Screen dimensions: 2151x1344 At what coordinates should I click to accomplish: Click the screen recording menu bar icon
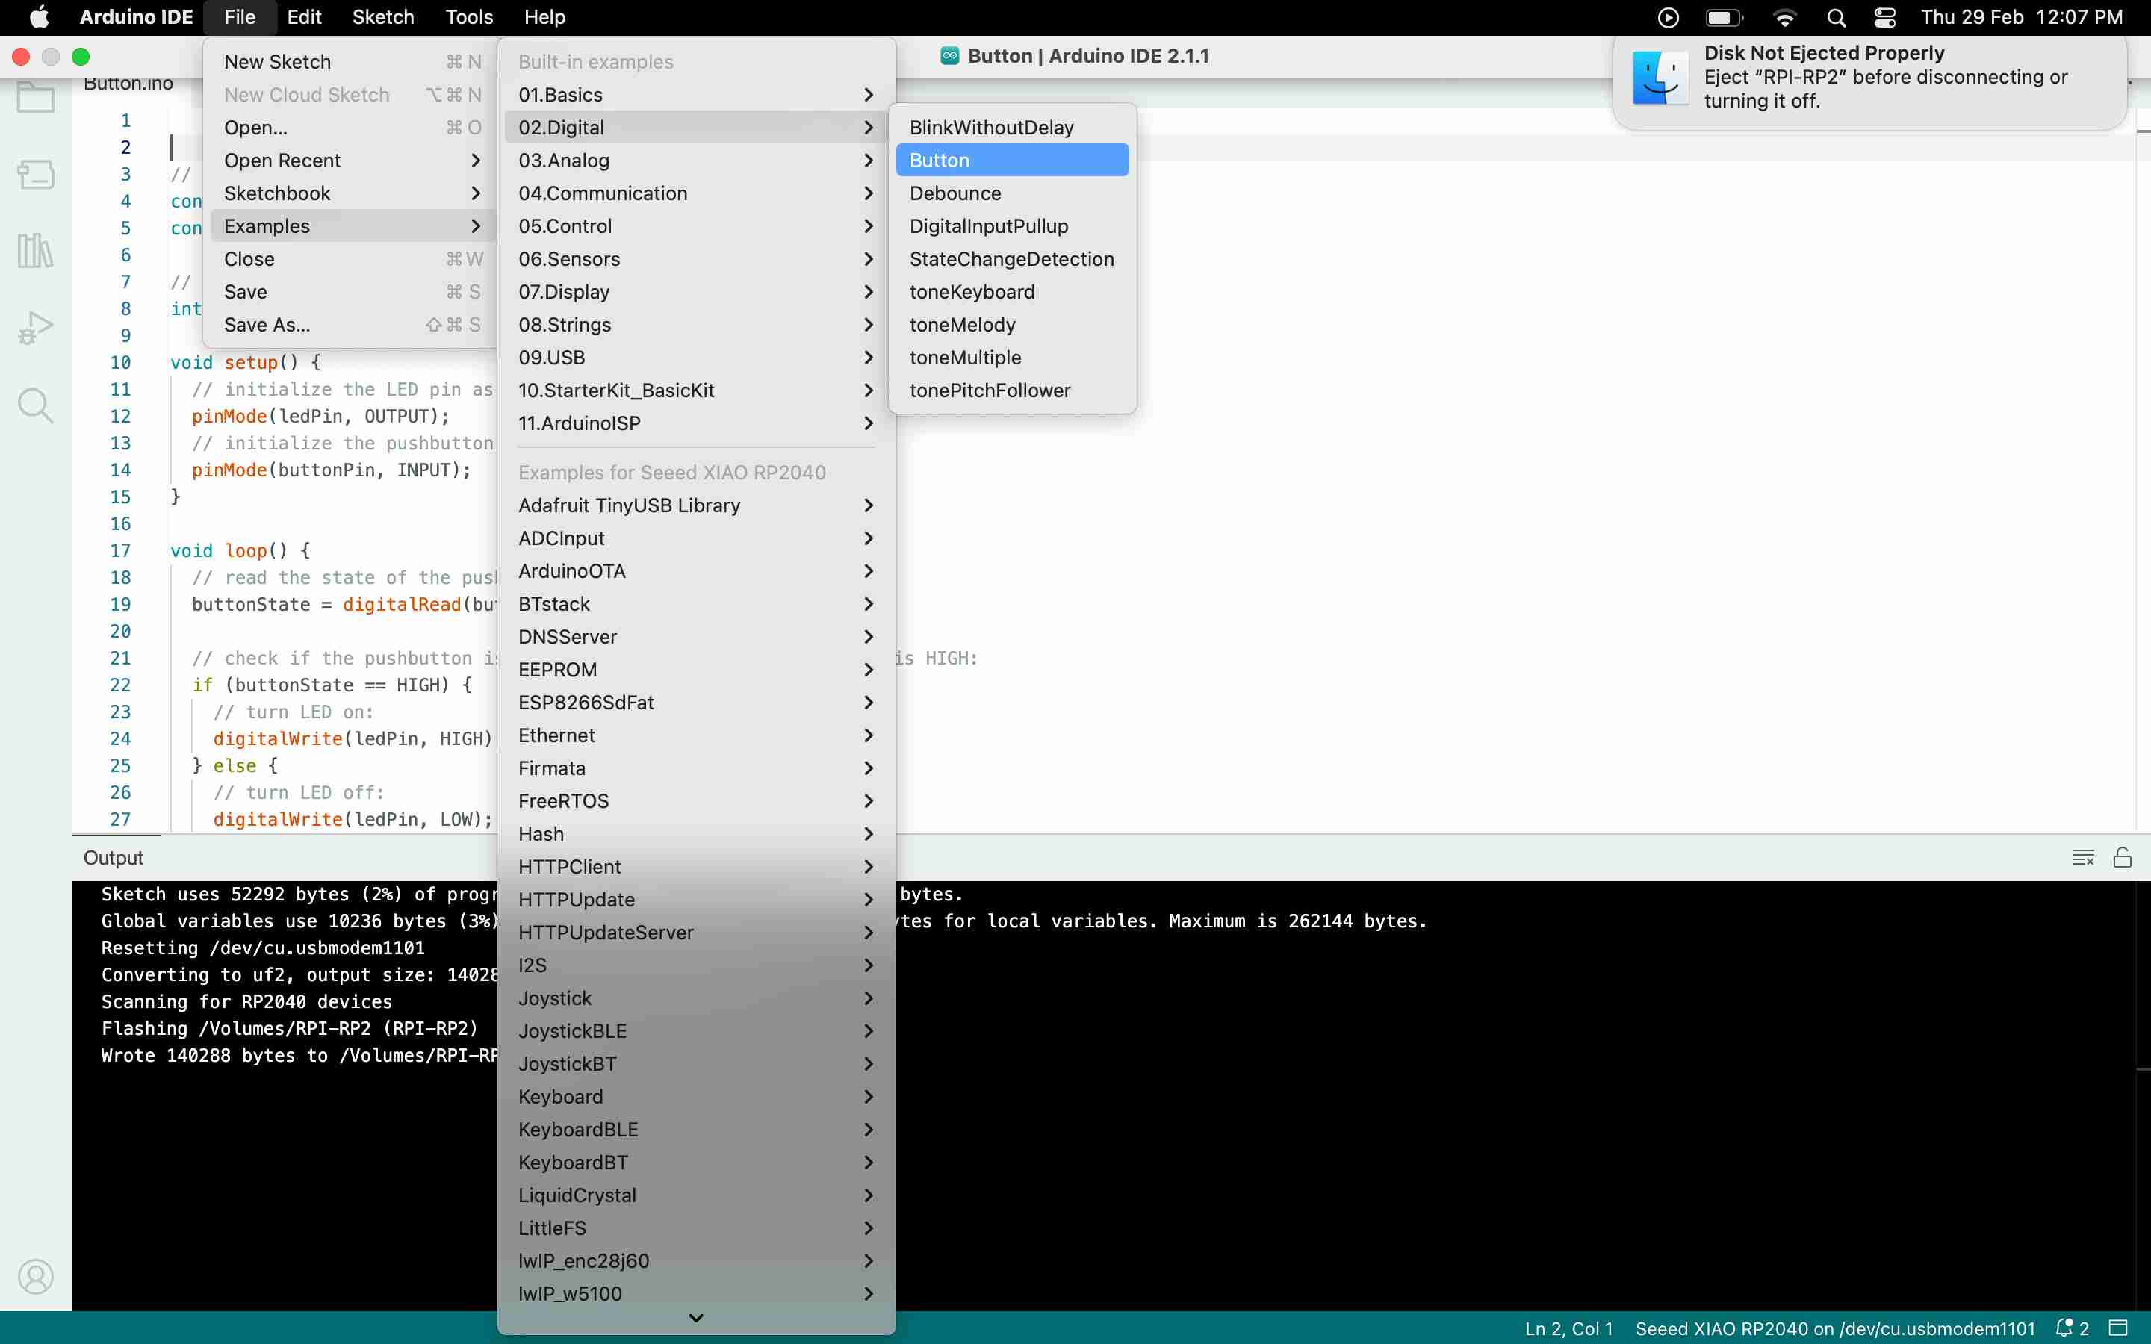click(1669, 17)
